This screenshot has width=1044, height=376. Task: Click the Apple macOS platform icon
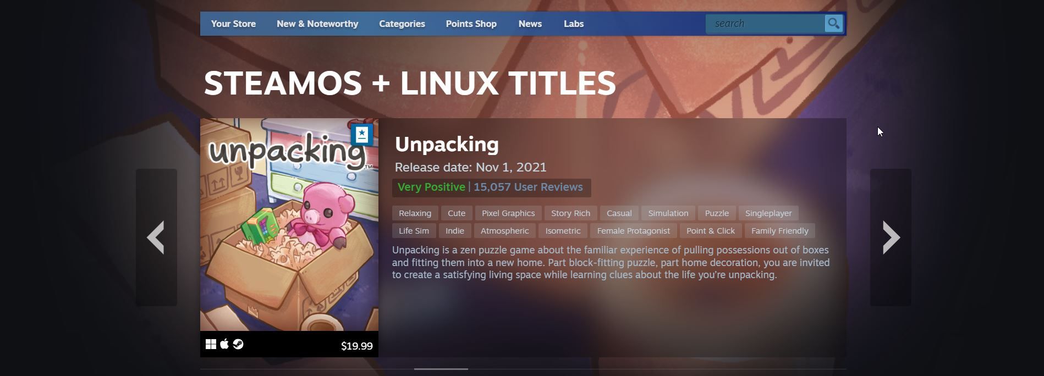click(x=224, y=345)
